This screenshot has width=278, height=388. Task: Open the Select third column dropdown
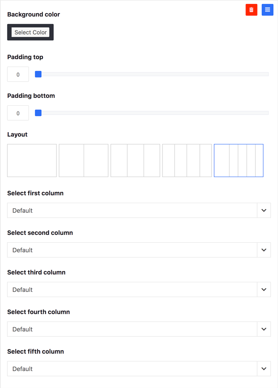[139, 290]
